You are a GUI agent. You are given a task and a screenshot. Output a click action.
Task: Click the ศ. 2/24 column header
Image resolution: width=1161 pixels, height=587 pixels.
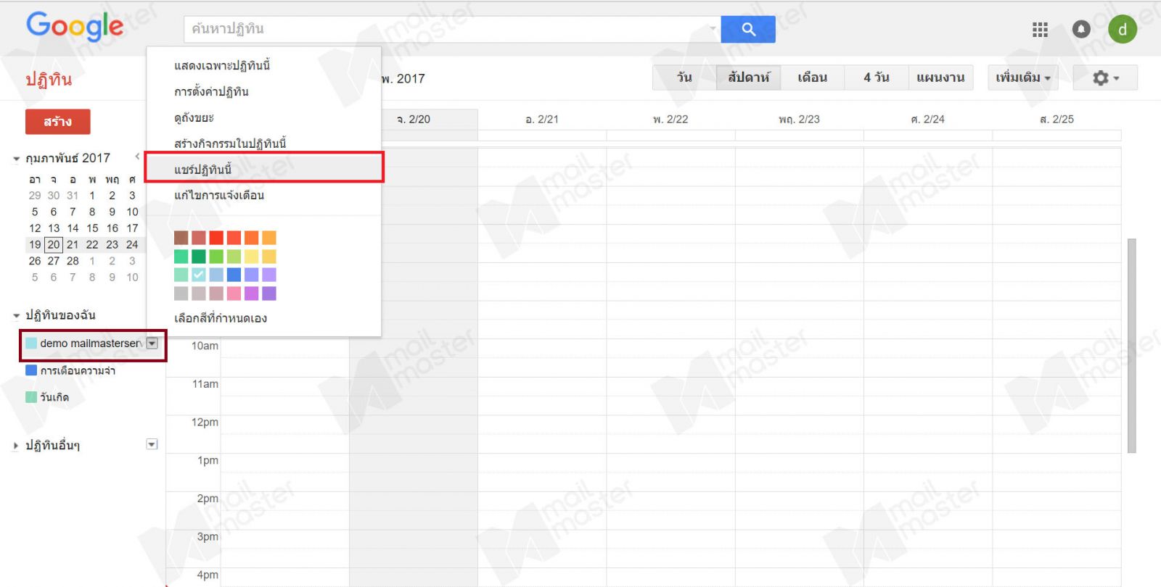coord(928,120)
